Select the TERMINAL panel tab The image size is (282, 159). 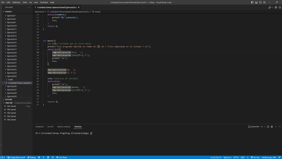[78, 127]
